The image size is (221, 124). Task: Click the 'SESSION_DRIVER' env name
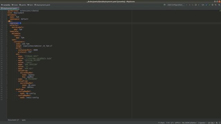32,60
